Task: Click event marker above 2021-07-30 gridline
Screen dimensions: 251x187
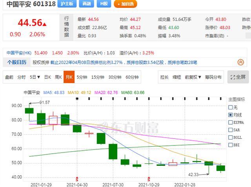Action: pos(113,99)
